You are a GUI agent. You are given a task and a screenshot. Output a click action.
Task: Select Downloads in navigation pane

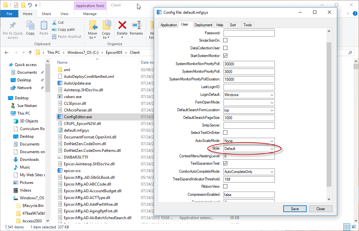29,160
